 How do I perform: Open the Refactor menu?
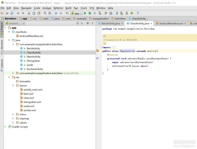58,8
